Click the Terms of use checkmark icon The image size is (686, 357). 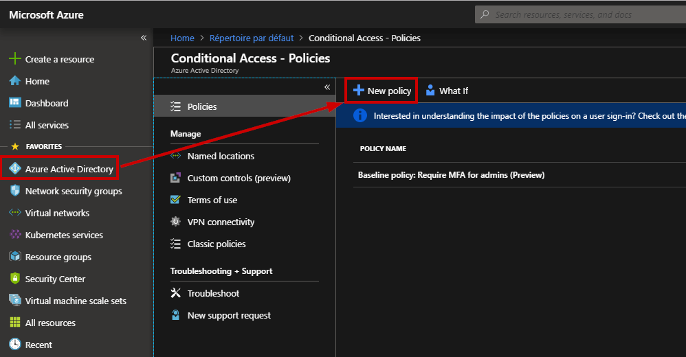[x=175, y=200]
